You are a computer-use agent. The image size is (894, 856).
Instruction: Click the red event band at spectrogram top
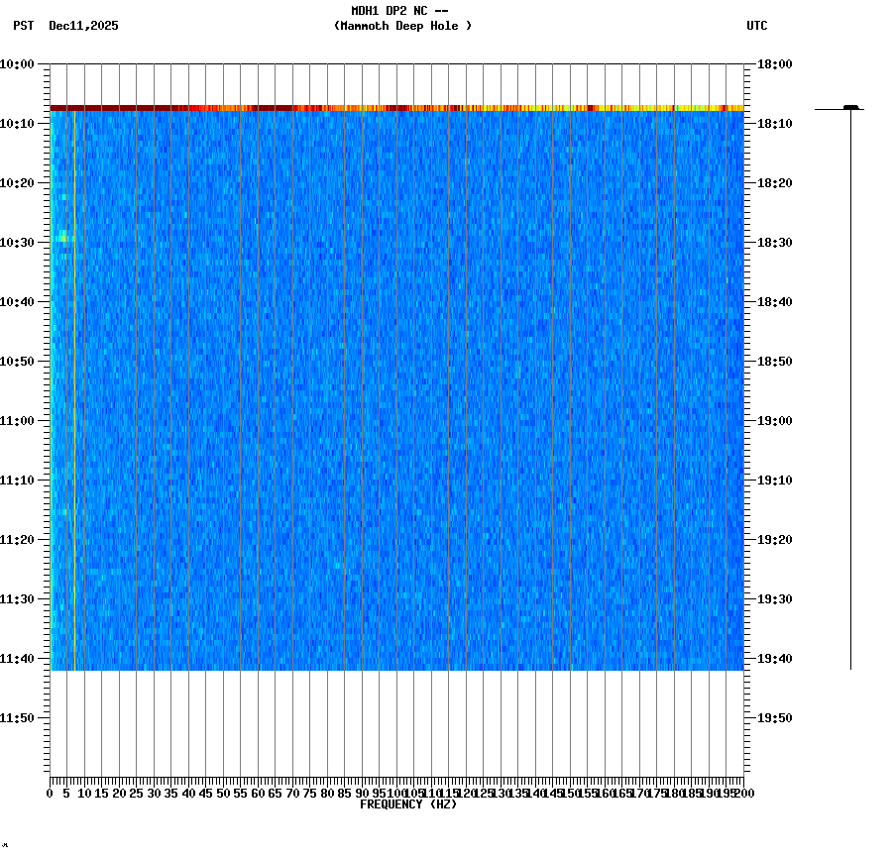(396, 107)
